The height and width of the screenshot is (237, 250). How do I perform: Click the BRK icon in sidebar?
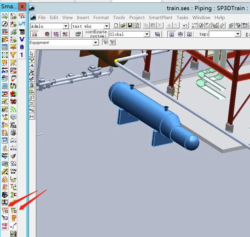tap(13, 78)
